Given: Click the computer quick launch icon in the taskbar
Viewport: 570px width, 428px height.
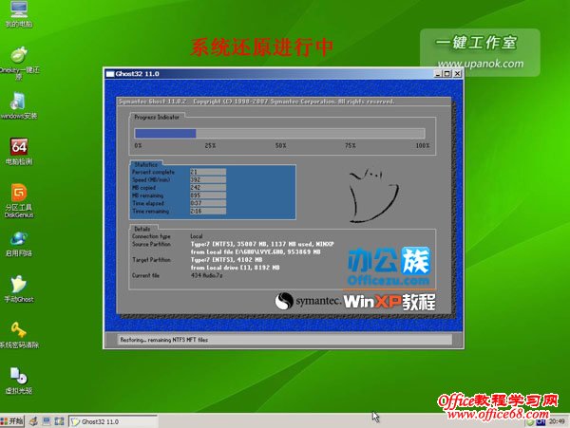Looking at the screenshot, I should pos(47,421).
